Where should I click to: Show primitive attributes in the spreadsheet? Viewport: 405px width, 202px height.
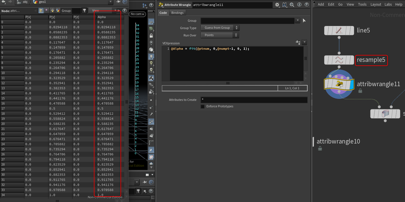52,11
